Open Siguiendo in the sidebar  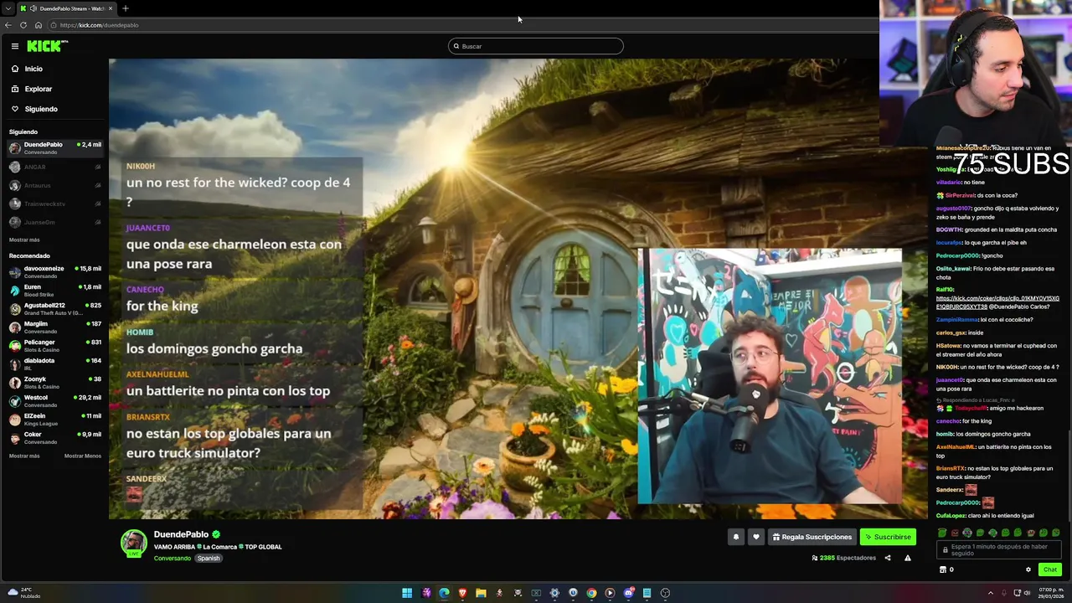point(34,109)
